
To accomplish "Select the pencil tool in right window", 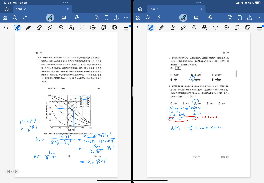I will (x=162, y=27).
